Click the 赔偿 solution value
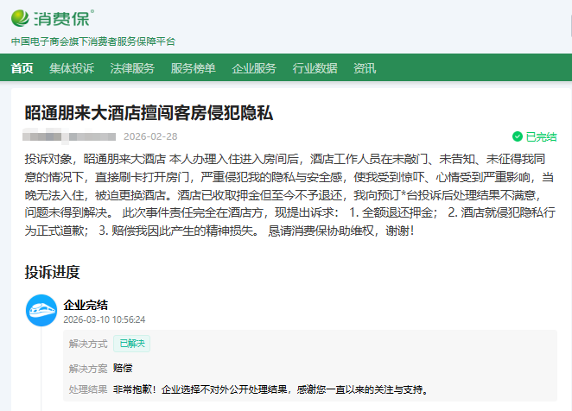 coord(123,368)
